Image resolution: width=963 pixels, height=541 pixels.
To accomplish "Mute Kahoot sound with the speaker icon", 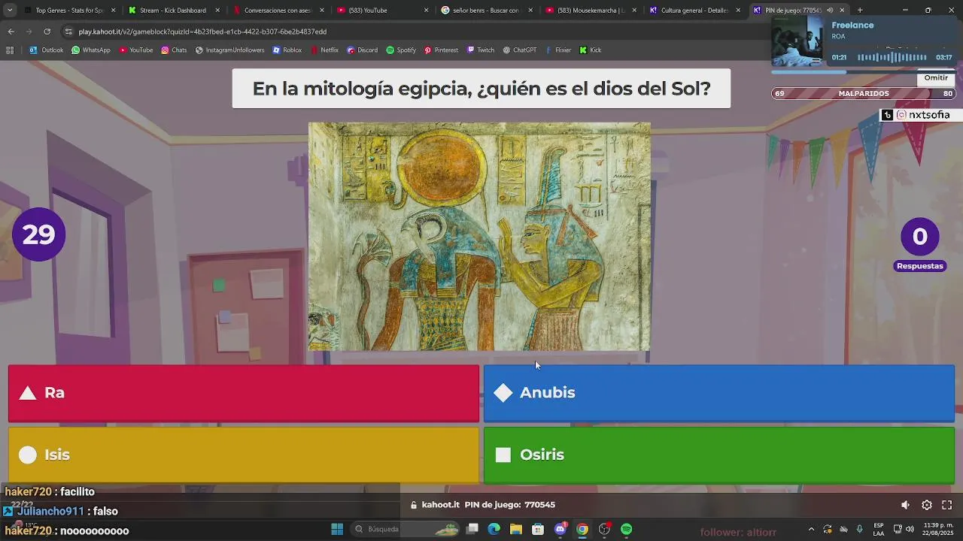I will click(905, 505).
